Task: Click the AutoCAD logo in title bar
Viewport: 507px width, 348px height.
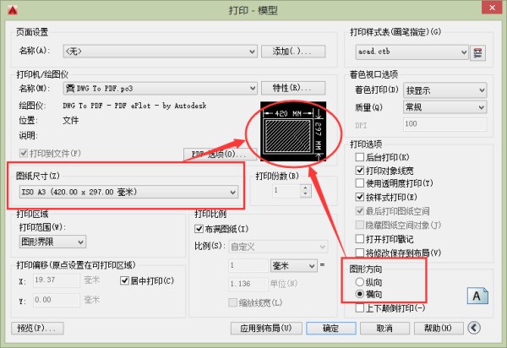Action: [11, 11]
